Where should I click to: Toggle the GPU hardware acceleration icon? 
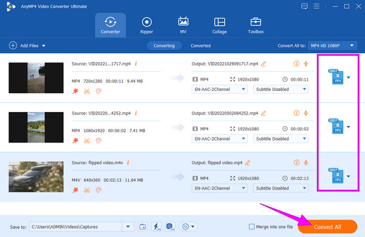pos(170,227)
